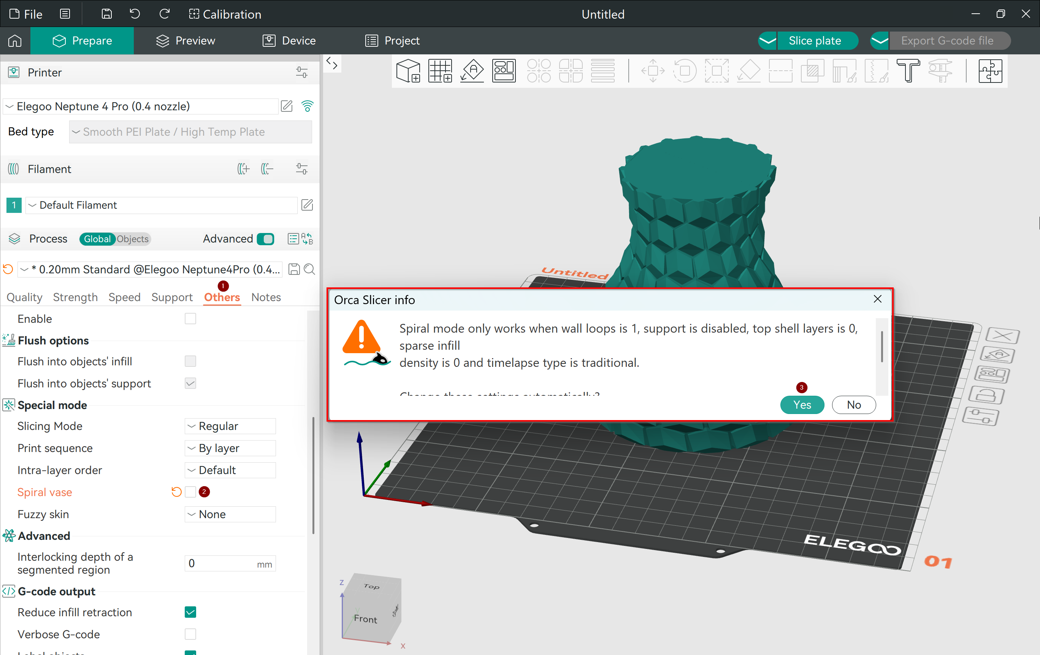
Task: Open the Default Filament dropdown
Action: pos(162,205)
